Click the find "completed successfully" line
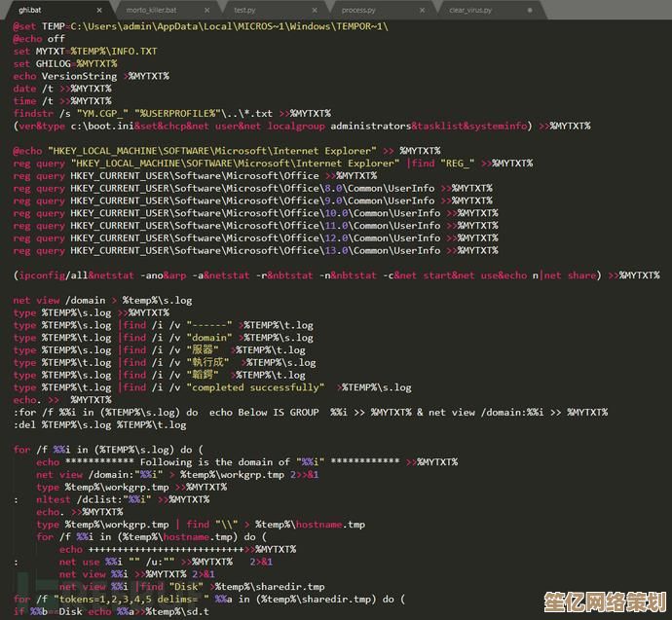This screenshot has width=672, height=620. (212, 387)
